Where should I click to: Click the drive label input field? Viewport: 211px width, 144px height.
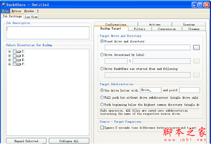116,61
